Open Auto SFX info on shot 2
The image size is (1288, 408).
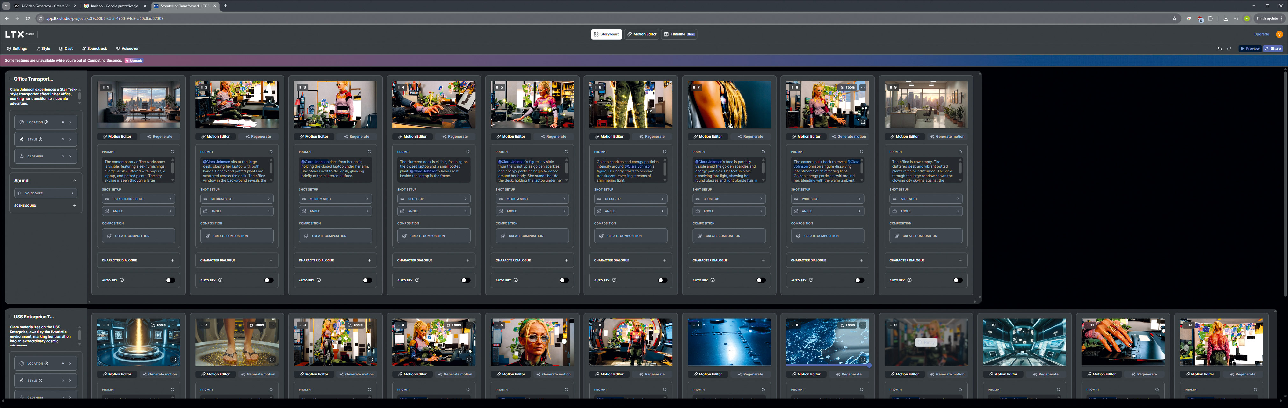click(221, 280)
